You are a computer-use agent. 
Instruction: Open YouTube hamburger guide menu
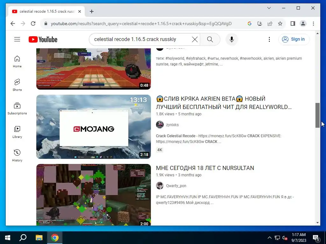click(x=17, y=39)
